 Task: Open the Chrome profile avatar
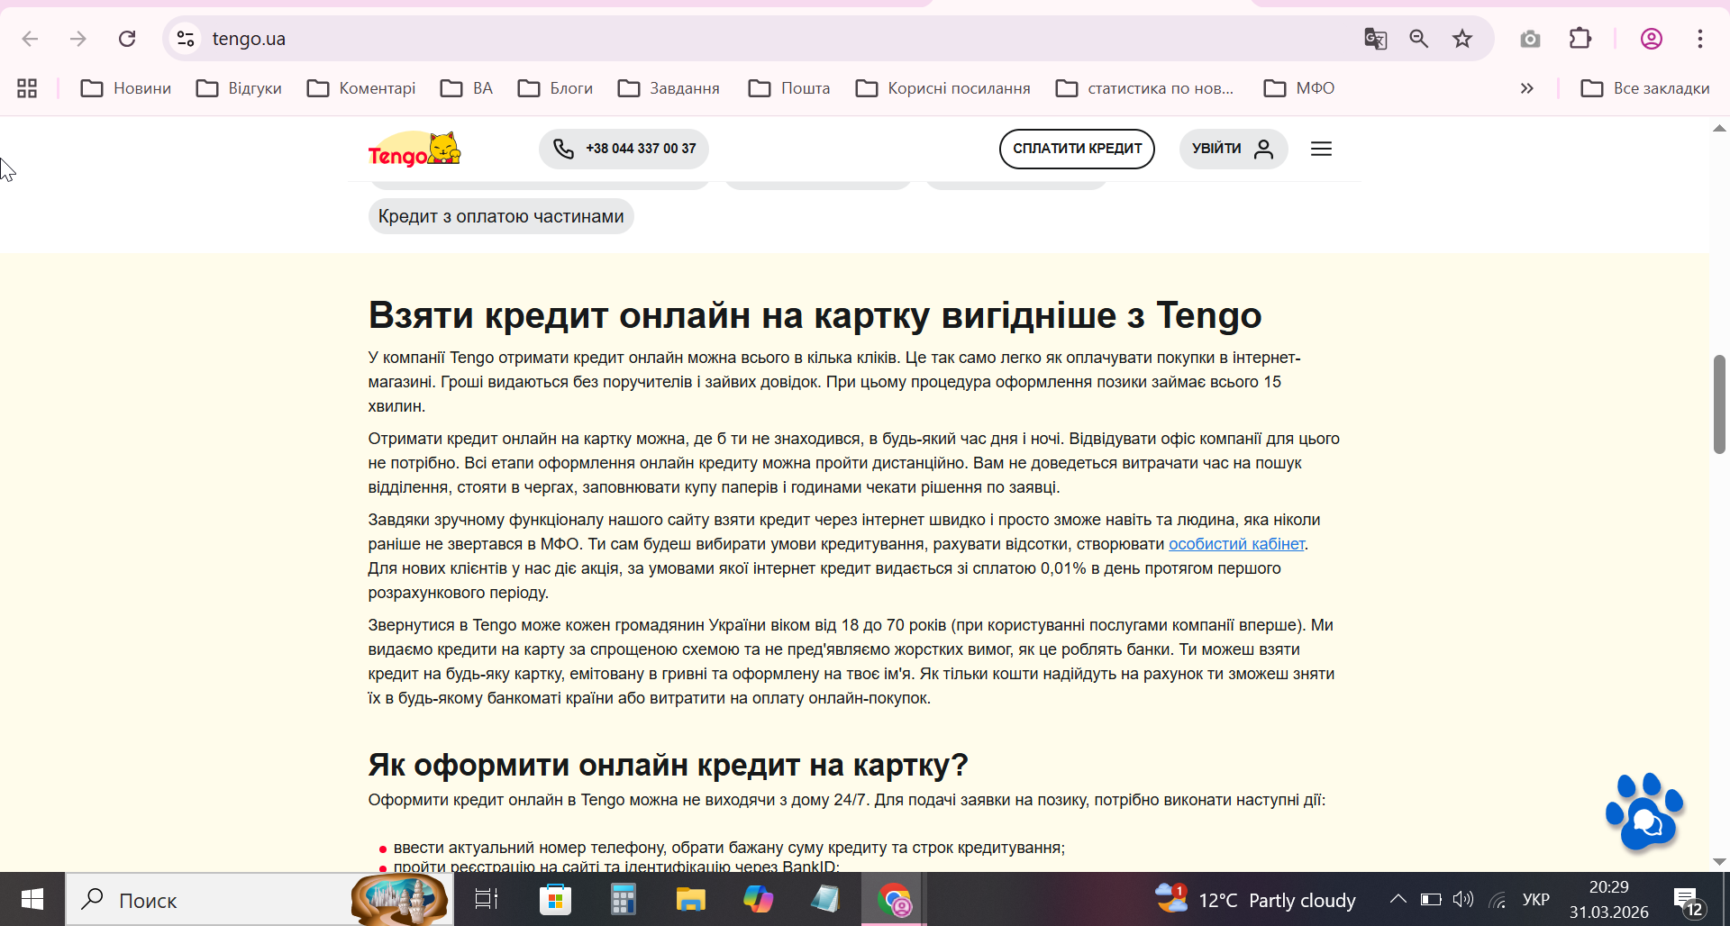tap(1652, 39)
